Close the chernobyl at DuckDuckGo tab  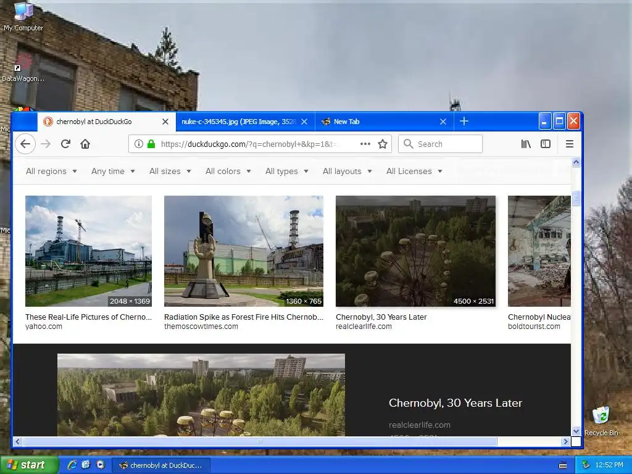(x=165, y=122)
